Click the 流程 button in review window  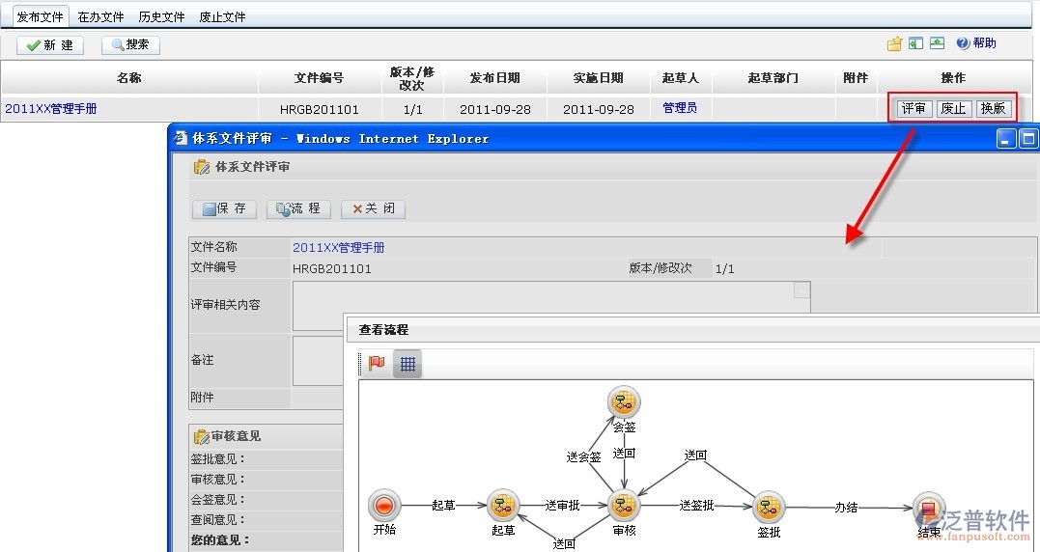click(x=298, y=208)
